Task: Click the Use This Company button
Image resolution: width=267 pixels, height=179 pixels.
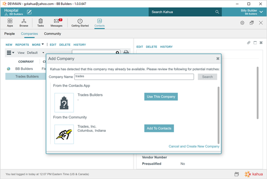Action: [x=161, y=96]
